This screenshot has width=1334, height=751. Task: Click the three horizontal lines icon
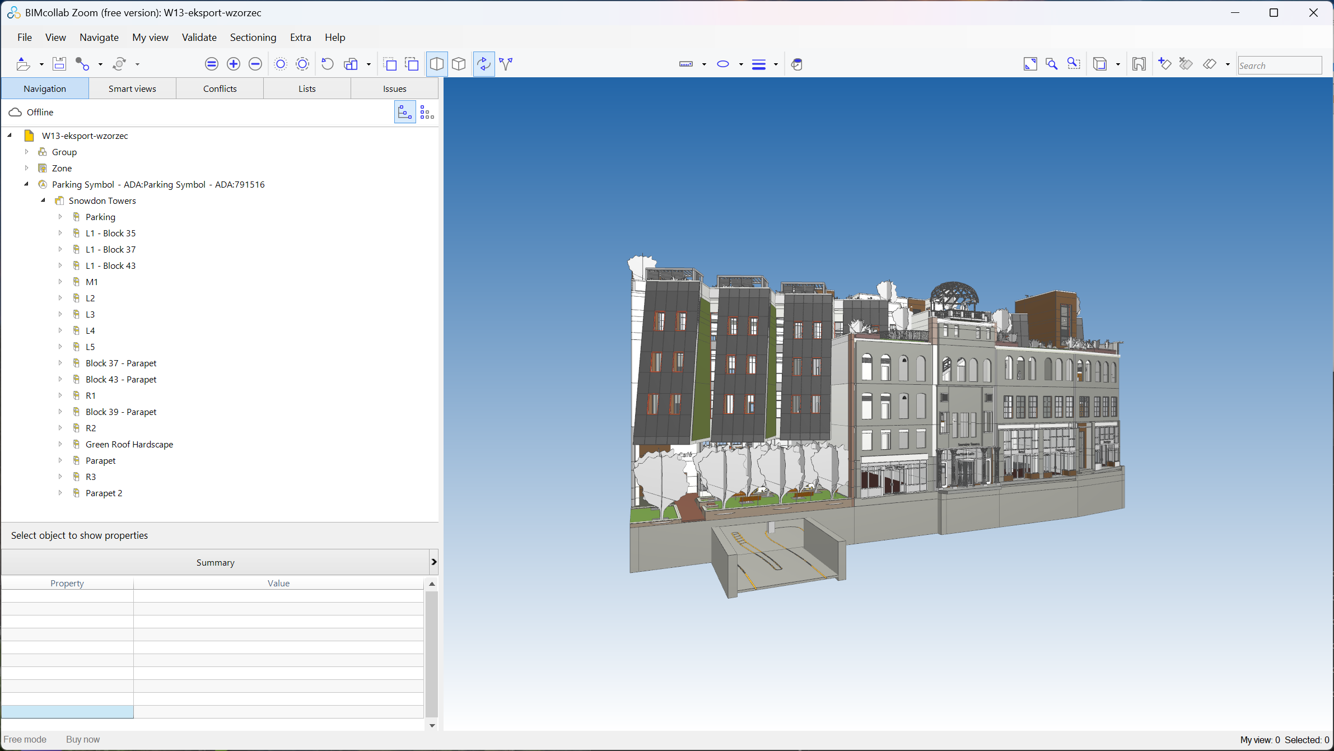click(759, 64)
